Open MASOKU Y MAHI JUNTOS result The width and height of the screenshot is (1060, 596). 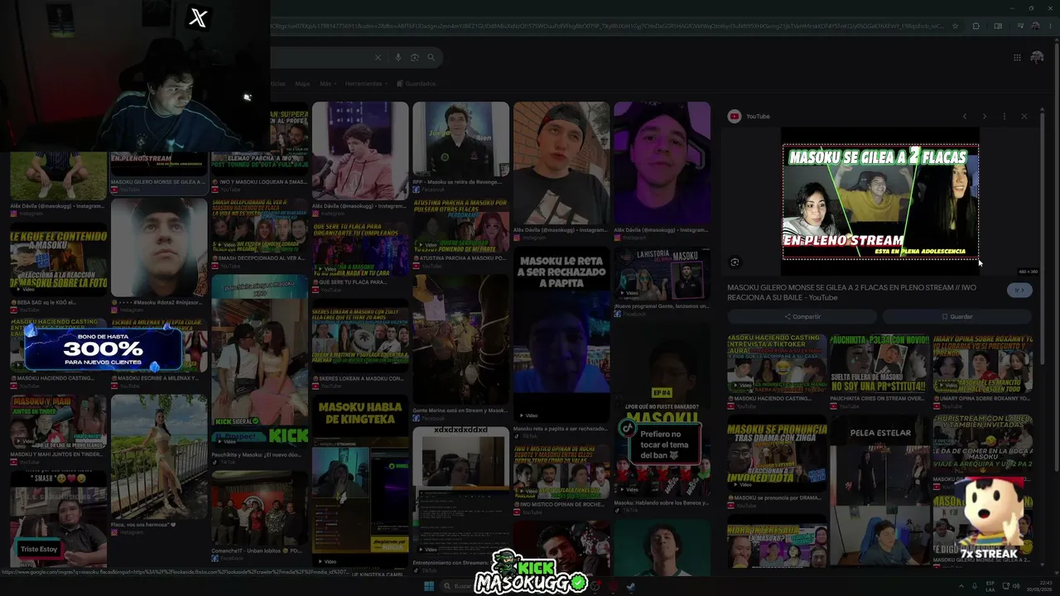click(58, 422)
